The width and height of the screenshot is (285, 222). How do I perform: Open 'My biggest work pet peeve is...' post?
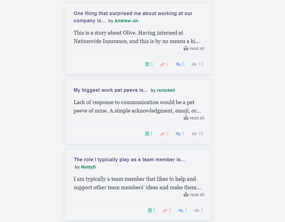pos(111,90)
